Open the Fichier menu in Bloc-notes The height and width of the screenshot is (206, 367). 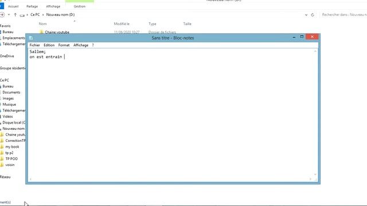click(x=34, y=45)
